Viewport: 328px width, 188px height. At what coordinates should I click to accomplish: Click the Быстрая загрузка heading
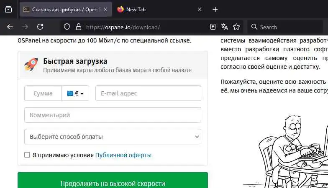click(x=75, y=61)
